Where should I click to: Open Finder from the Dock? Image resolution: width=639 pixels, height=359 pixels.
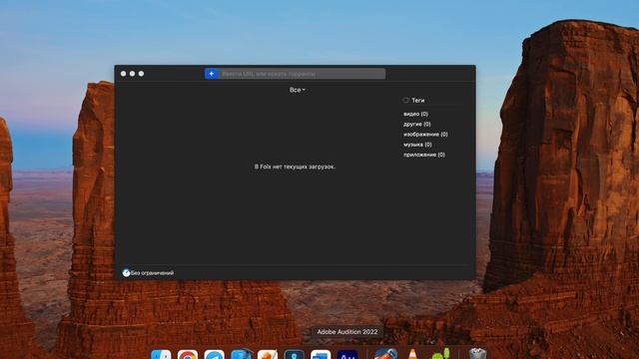point(161,354)
